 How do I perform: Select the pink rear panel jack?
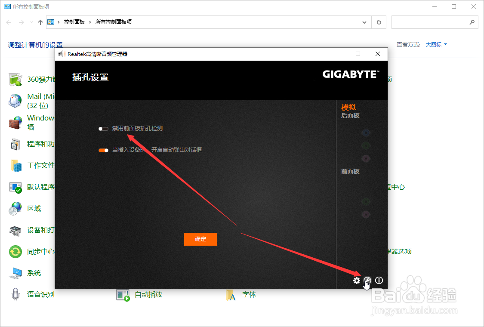(366, 158)
